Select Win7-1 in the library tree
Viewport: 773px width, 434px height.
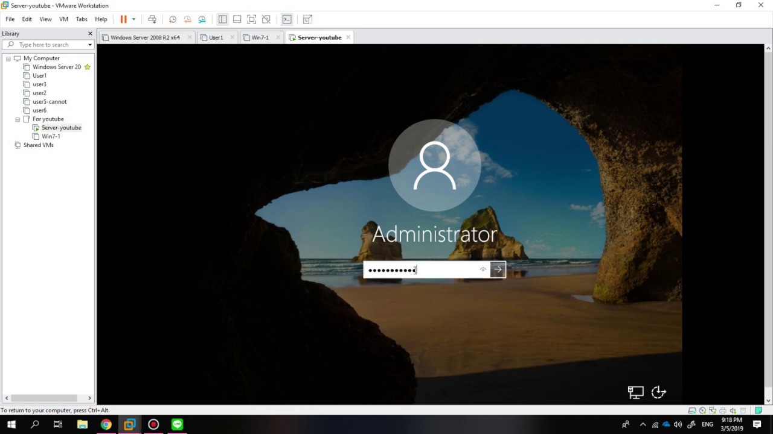[x=51, y=136]
